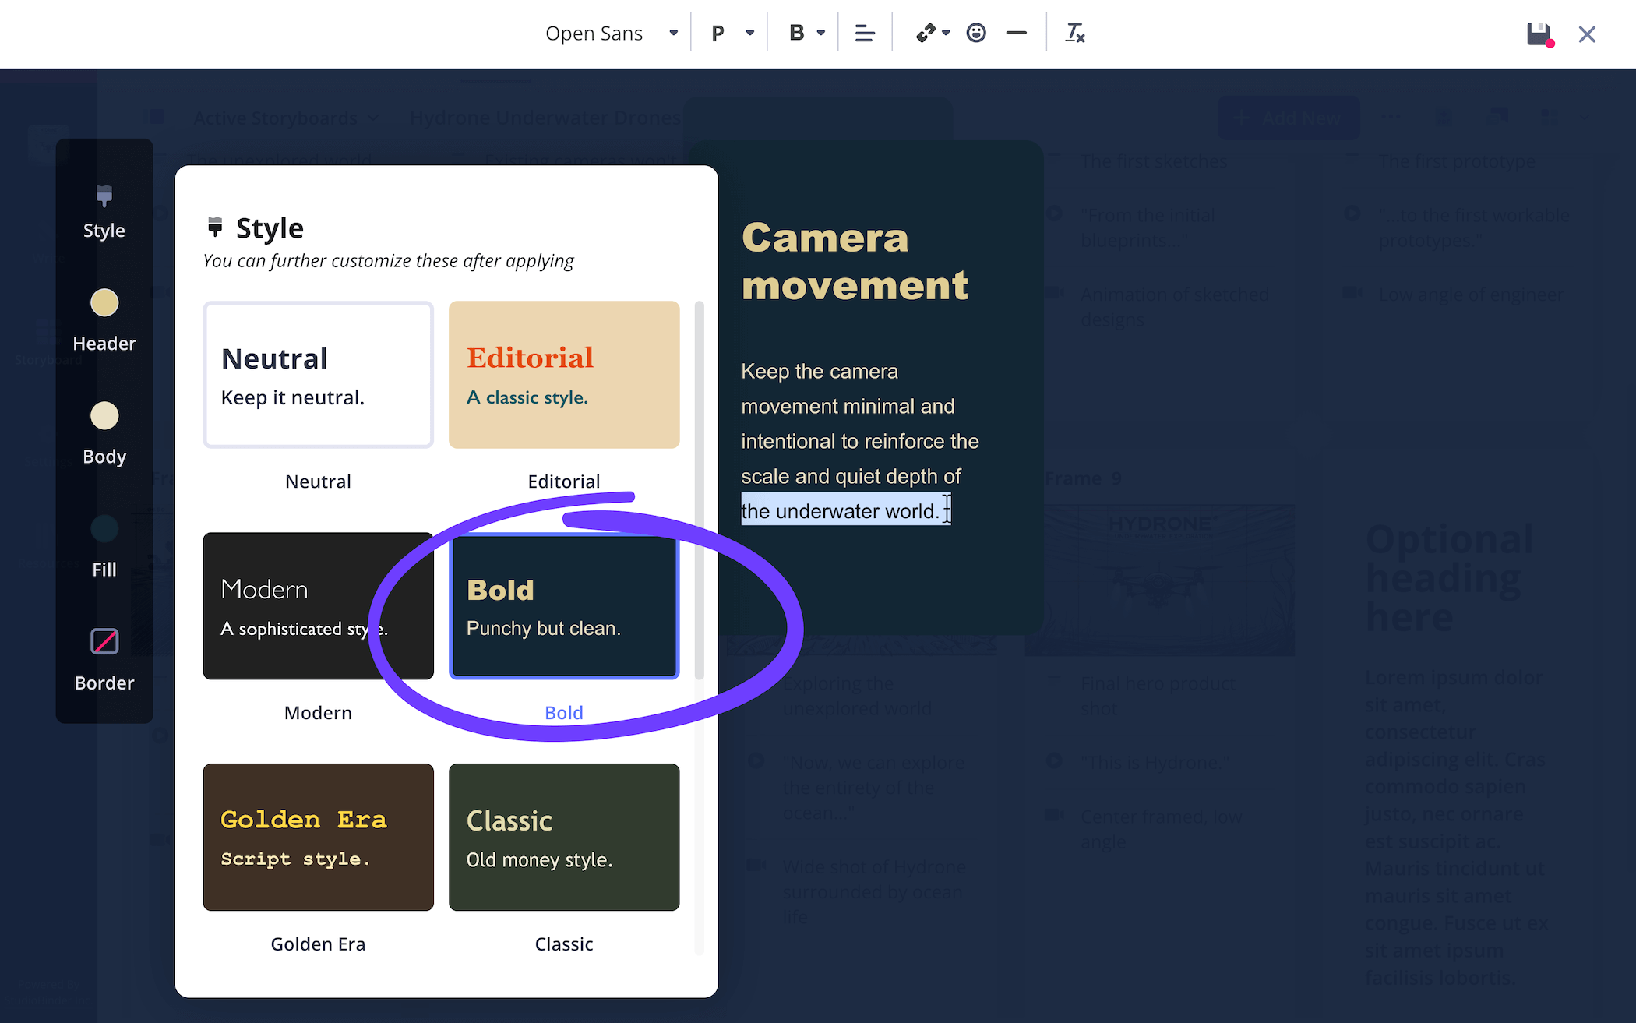
Task: Insert an emoji with the smiley icon
Action: pyautogui.click(x=976, y=33)
